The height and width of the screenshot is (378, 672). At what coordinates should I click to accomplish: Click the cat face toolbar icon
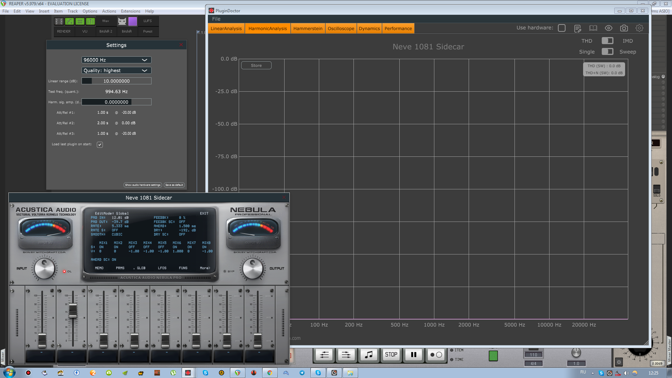[122, 21]
